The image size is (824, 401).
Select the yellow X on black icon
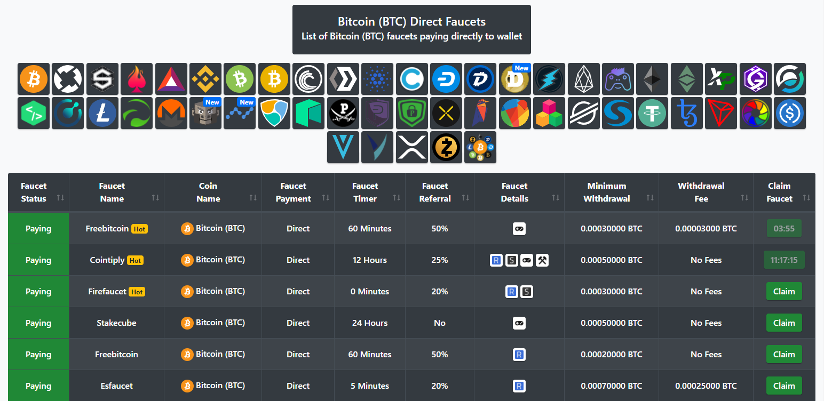[446, 113]
